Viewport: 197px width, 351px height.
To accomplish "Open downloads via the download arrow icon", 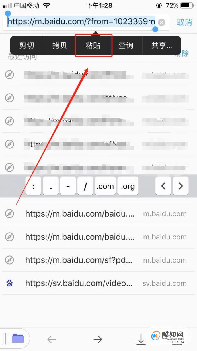I will pyautogui.click(x=141, y=339).
